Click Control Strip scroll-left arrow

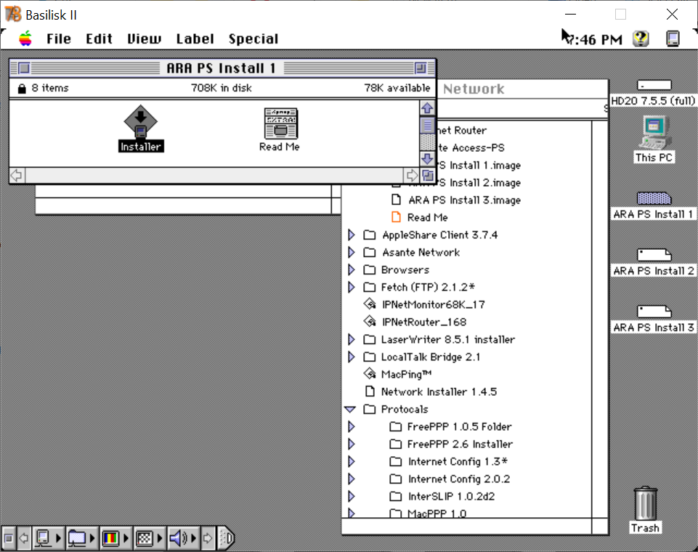(x=24, y=539)
